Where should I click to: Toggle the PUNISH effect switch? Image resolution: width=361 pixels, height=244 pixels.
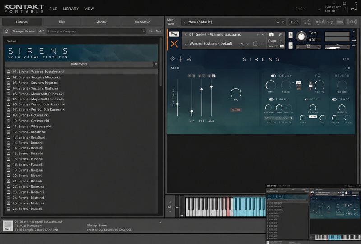click(271, 99)
